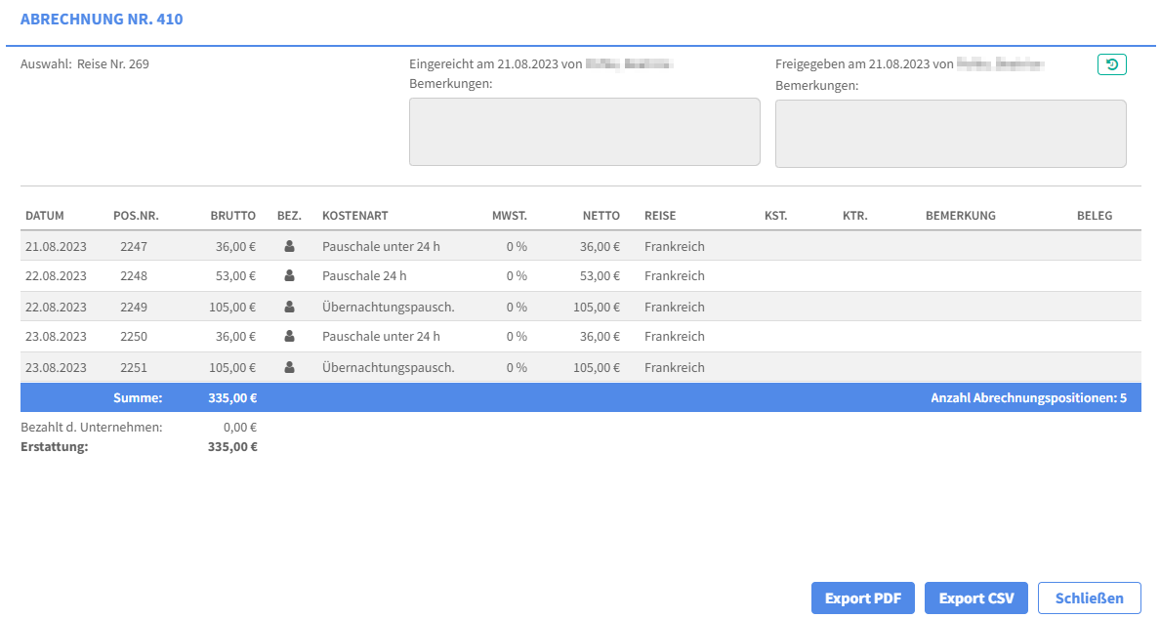This screenshot has width=1160, height=618.
Task: Click the BEZ. column header
Action: point(289,216)
